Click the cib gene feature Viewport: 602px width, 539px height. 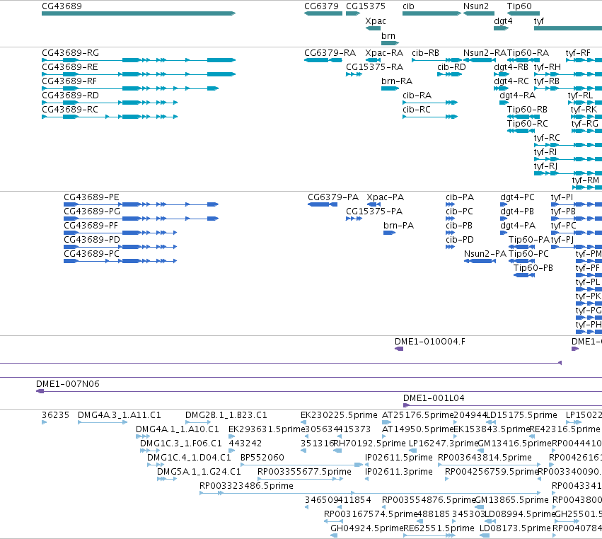432,13
